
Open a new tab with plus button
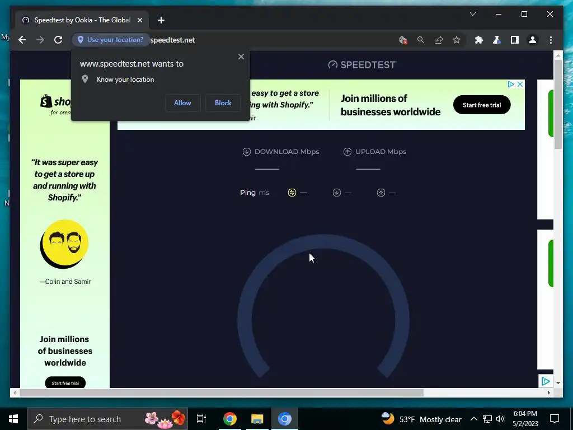161,20
